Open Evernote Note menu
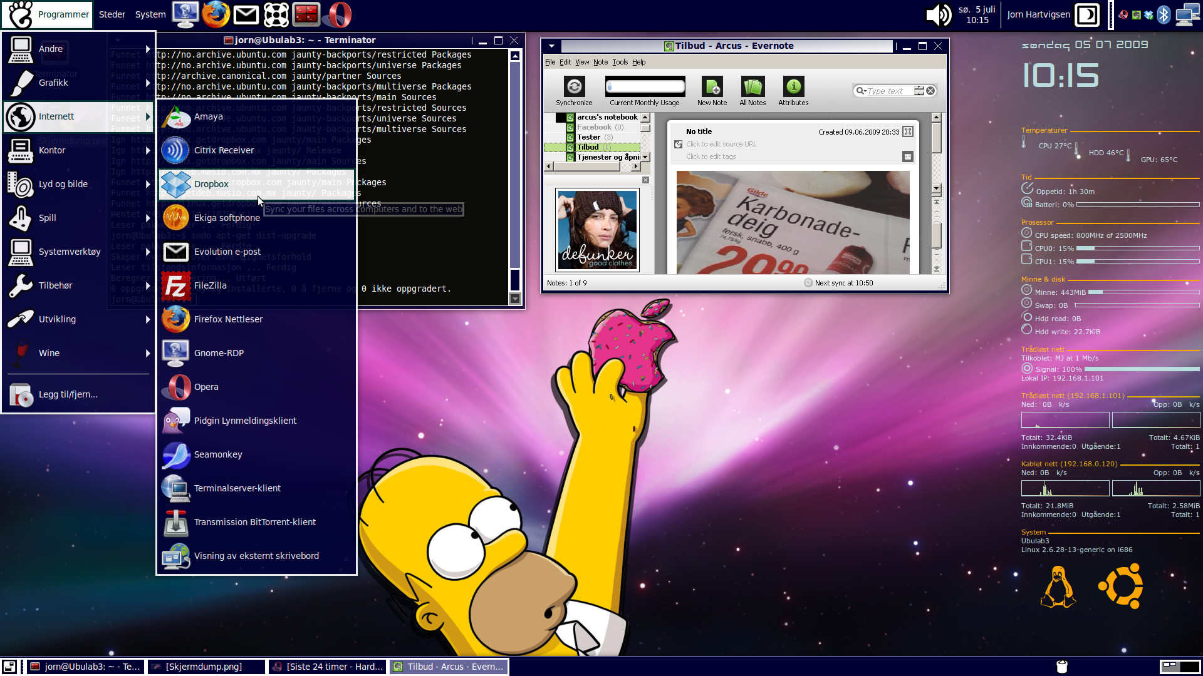Viewport: 1203px width, 676px height. tap(600, 62)
